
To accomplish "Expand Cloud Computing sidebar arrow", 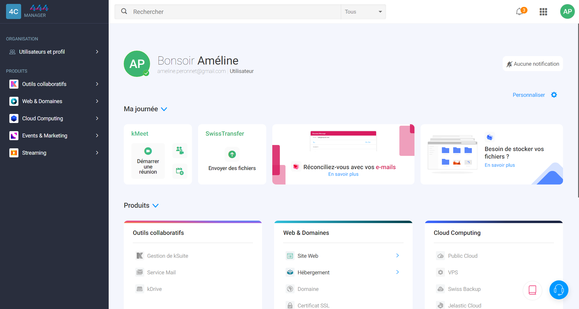I will coord(97,118).
